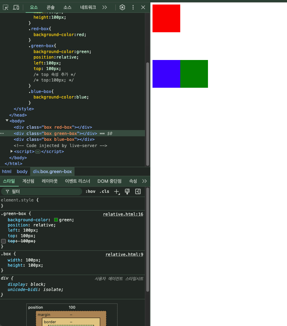287x326 pixels.
Task: Select the 계산됨 sub-tab
Action: 28,181
